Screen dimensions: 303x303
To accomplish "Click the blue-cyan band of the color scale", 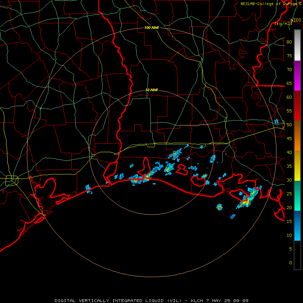I will point(297,226).
